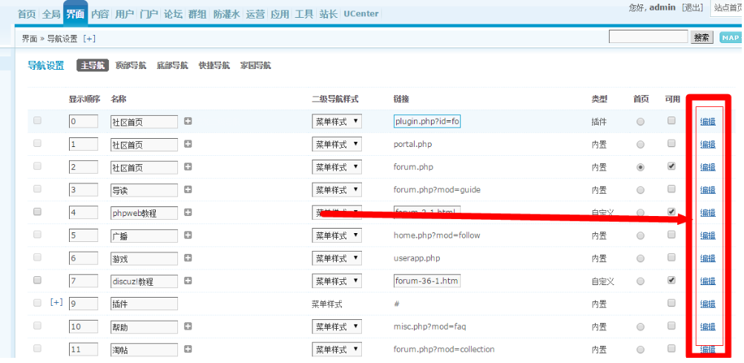Click the plus icon beside 帮助 name

188,327
